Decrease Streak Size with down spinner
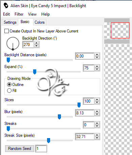Viewport: 132px width, 155px height. (x=97, y=138)
